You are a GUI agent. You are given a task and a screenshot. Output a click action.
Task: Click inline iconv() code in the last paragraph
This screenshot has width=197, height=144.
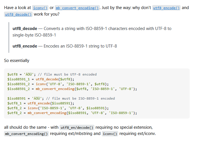(110, 134)
